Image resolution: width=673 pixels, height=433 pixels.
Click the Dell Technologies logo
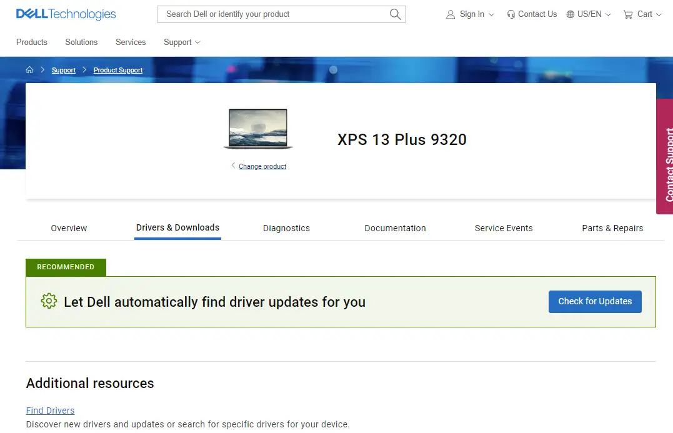66,14
